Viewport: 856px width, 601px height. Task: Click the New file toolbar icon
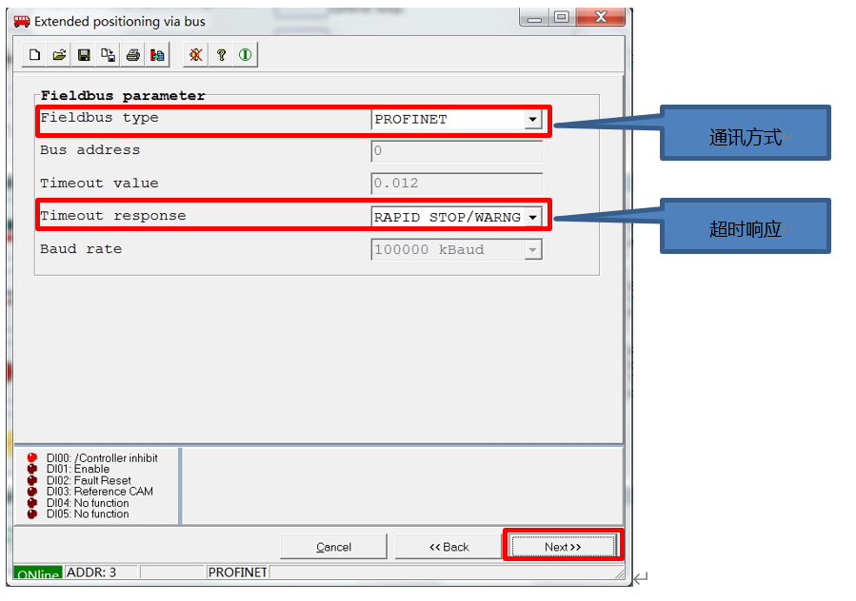coord(34,55)
